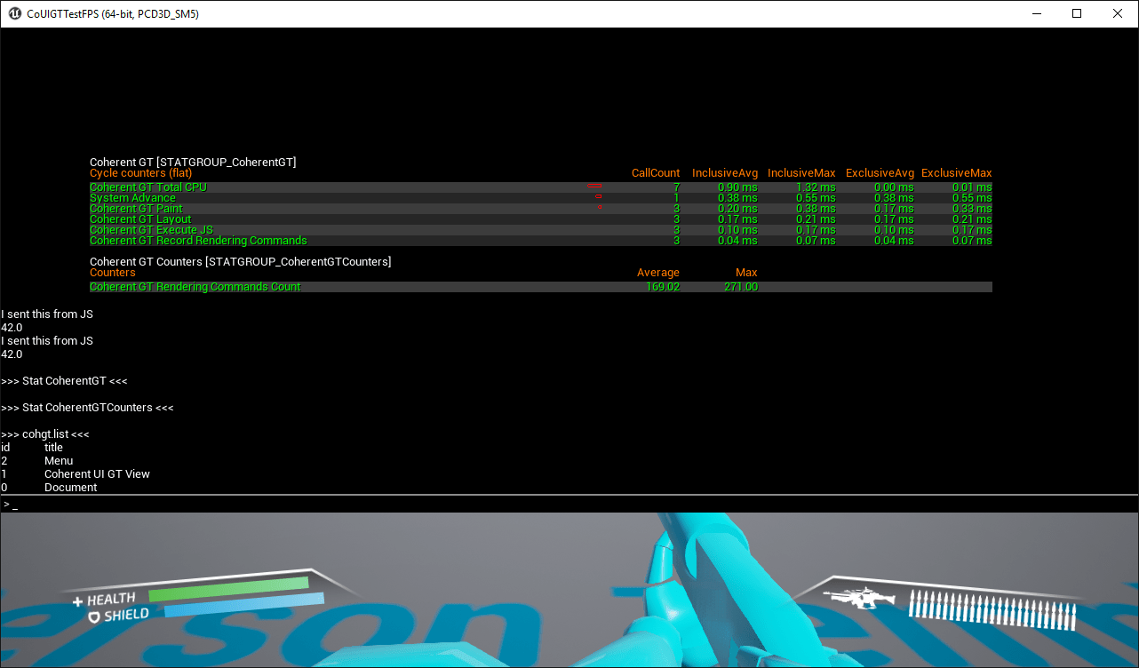Viewport: 1139px width, 668px height.
Task: Select the Coherent GT Execute JS stat row
Action: coord(150,229)
